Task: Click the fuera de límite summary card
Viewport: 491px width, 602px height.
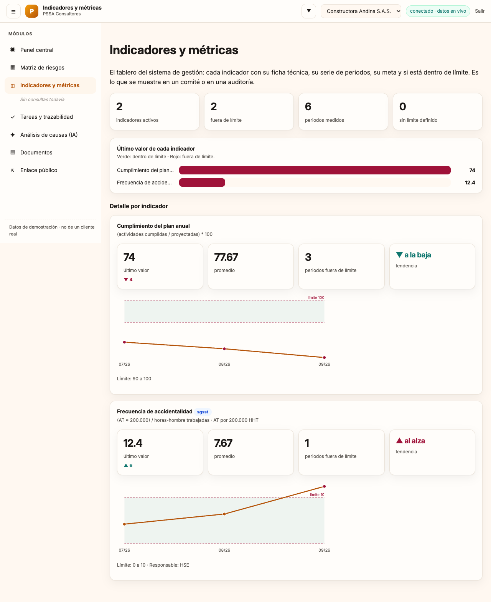Action: tap(249, 112)
